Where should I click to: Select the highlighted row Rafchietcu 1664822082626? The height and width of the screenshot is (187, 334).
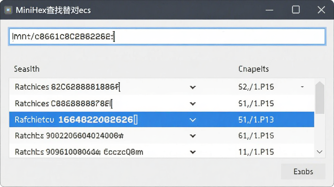pos(161,119)
